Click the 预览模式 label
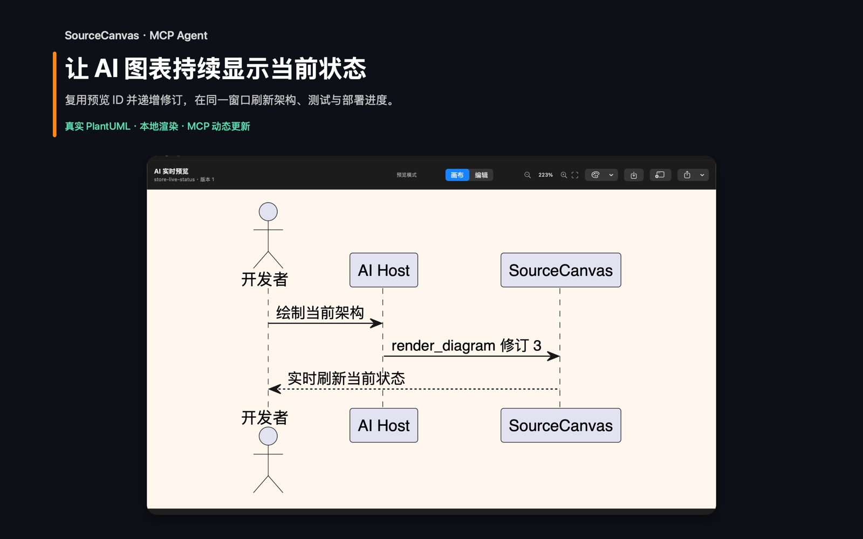 click(x=407, y=175)
